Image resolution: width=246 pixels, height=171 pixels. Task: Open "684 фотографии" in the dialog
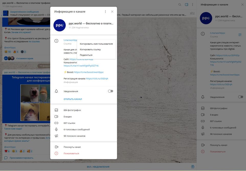click(72, 110)
